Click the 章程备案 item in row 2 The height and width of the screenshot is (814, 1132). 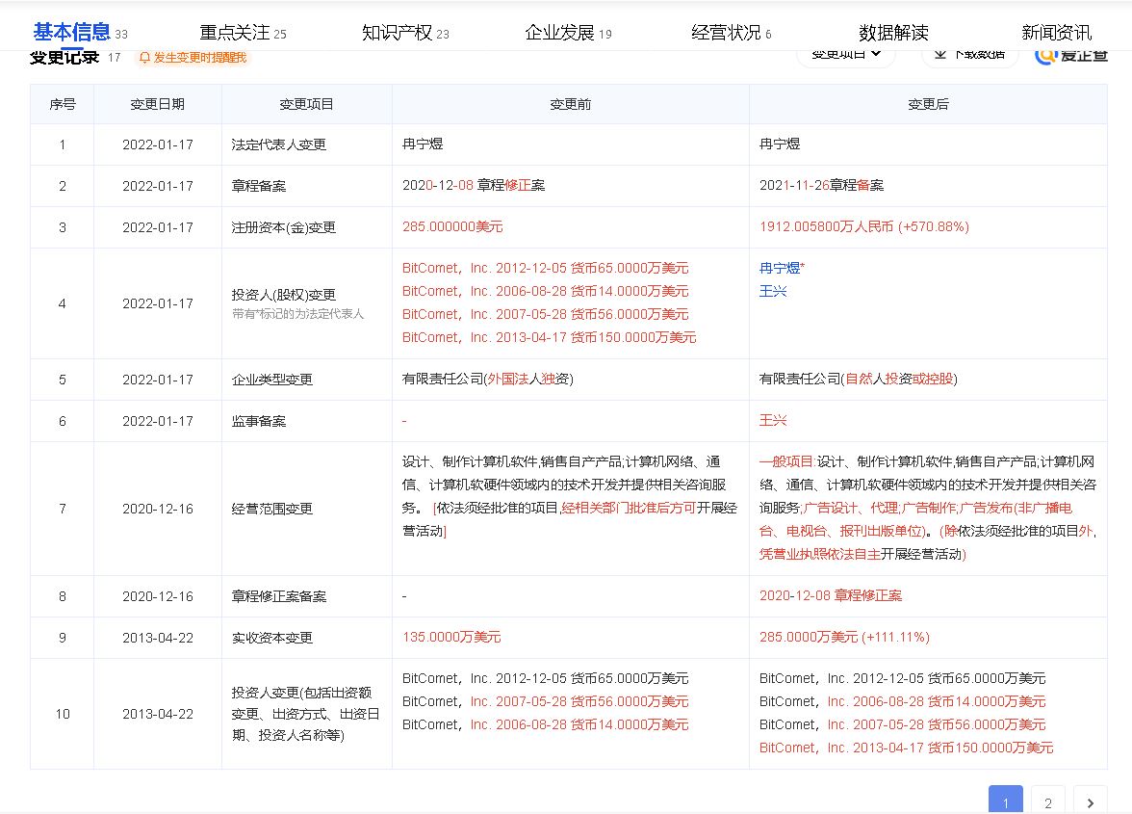(258, 186)
